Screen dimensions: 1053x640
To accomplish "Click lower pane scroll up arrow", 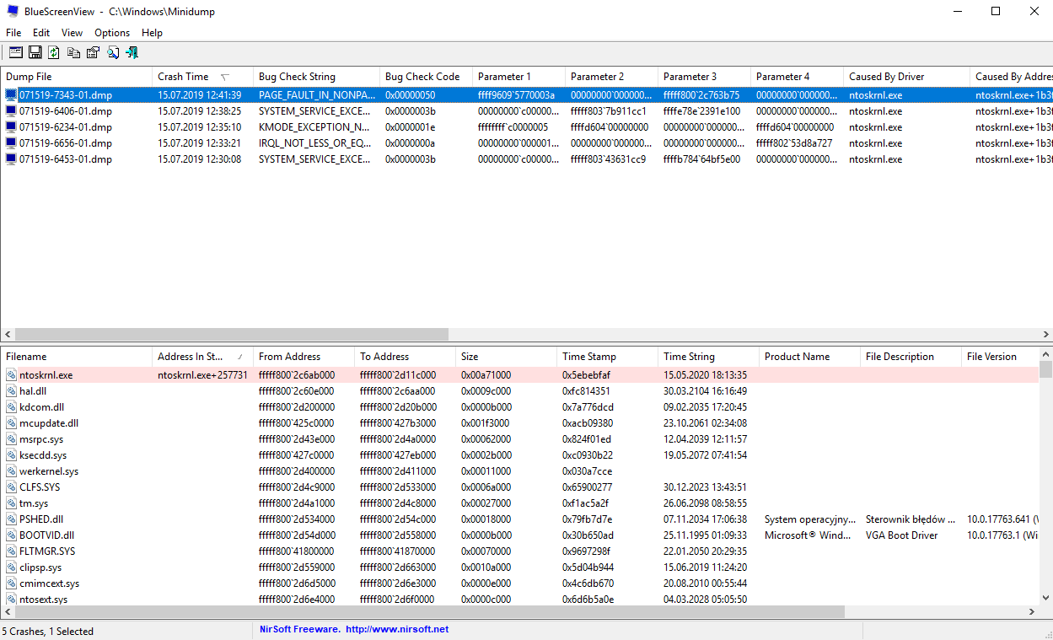I will click(1045, 355).
